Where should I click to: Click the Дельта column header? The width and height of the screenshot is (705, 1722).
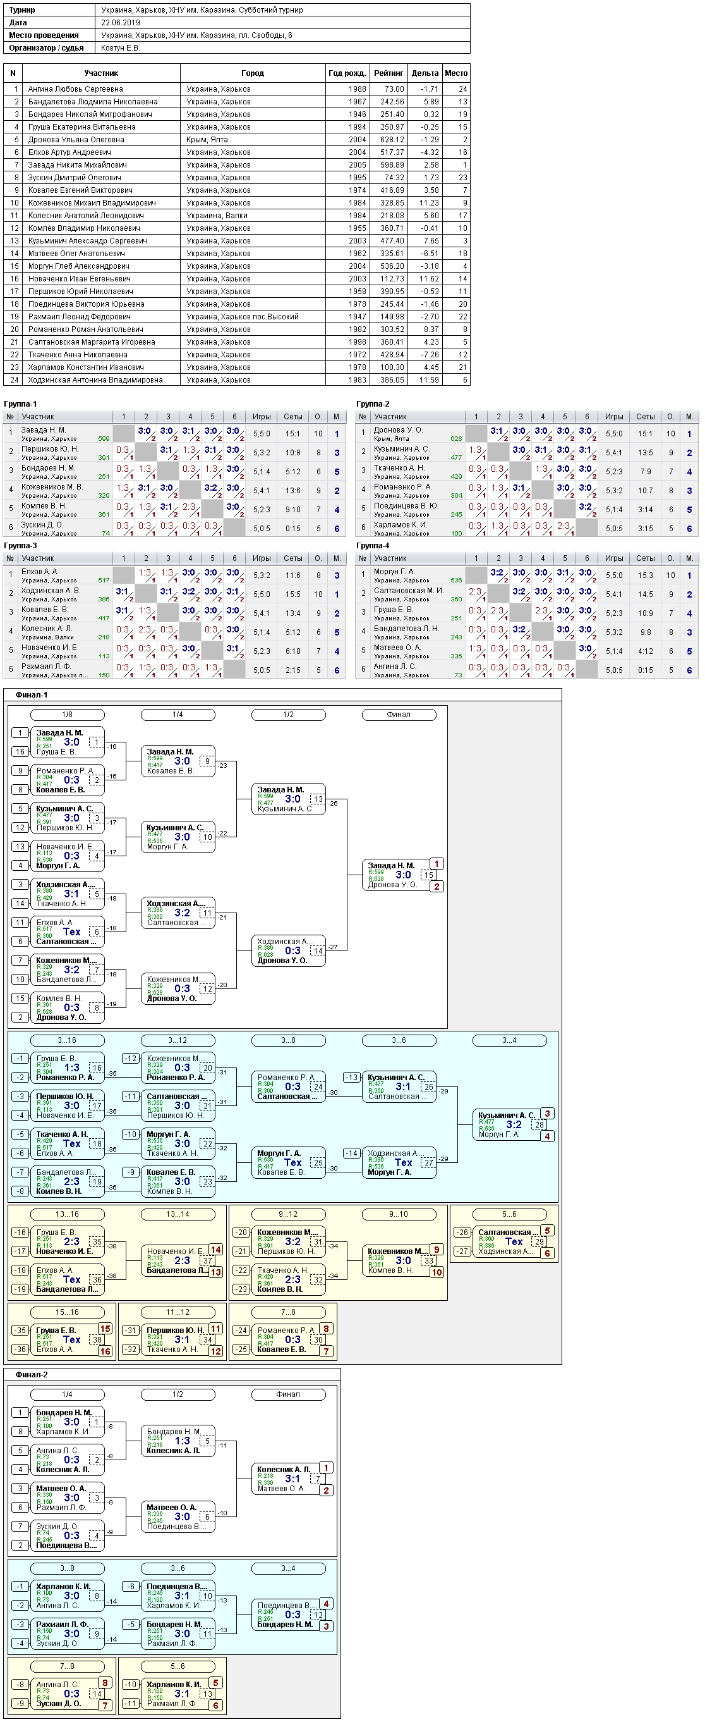(x=425, y=73)
